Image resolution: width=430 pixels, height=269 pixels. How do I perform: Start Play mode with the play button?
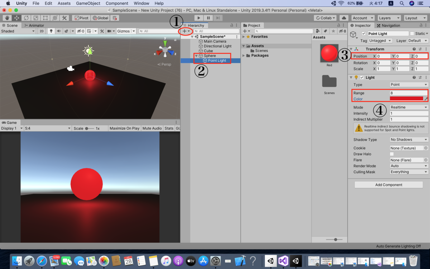point(199,18)
